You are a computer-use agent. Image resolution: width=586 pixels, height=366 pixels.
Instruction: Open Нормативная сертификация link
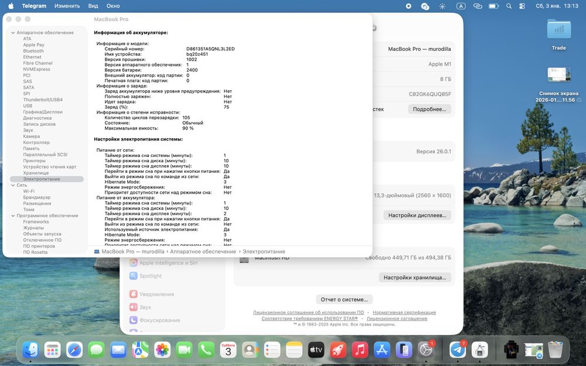[x=404, y=313]
